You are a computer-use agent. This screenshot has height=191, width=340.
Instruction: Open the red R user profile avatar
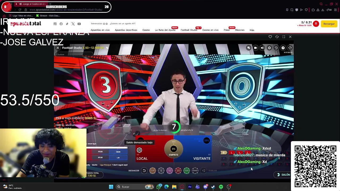click(x=316, y=24)
